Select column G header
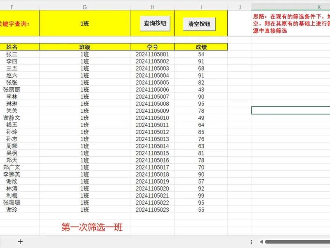 pos(85,7)
